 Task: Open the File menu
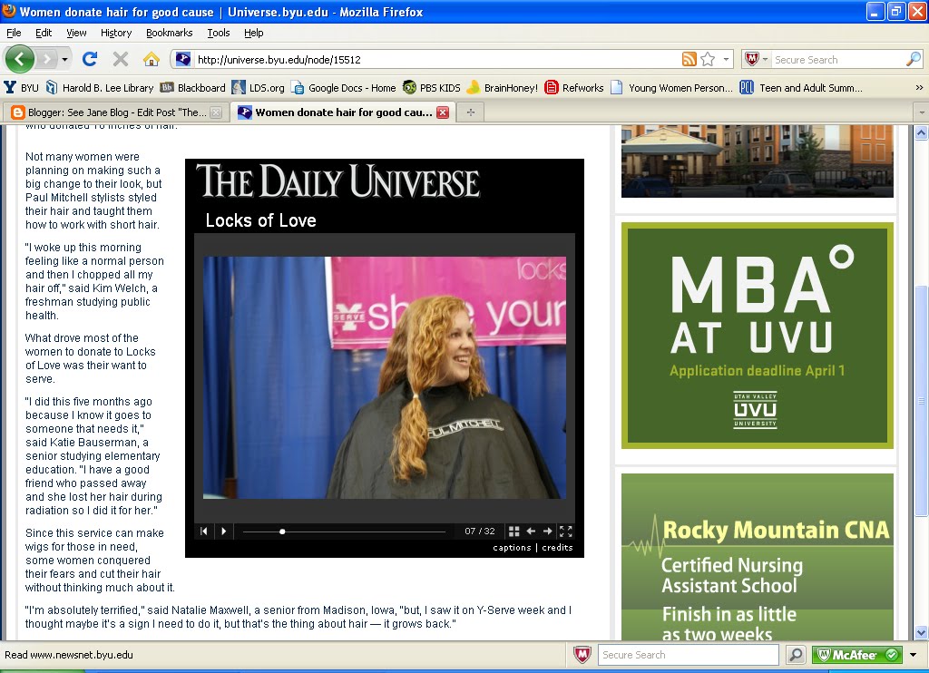pos(14,33)
